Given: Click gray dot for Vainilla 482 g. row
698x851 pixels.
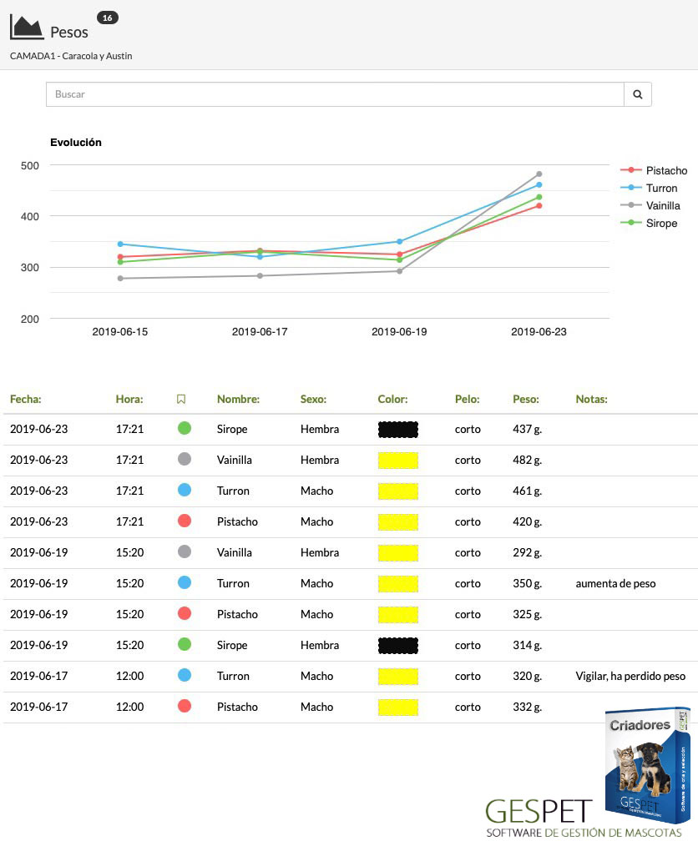Looking at the screenshot, I should tap(185, 459).
